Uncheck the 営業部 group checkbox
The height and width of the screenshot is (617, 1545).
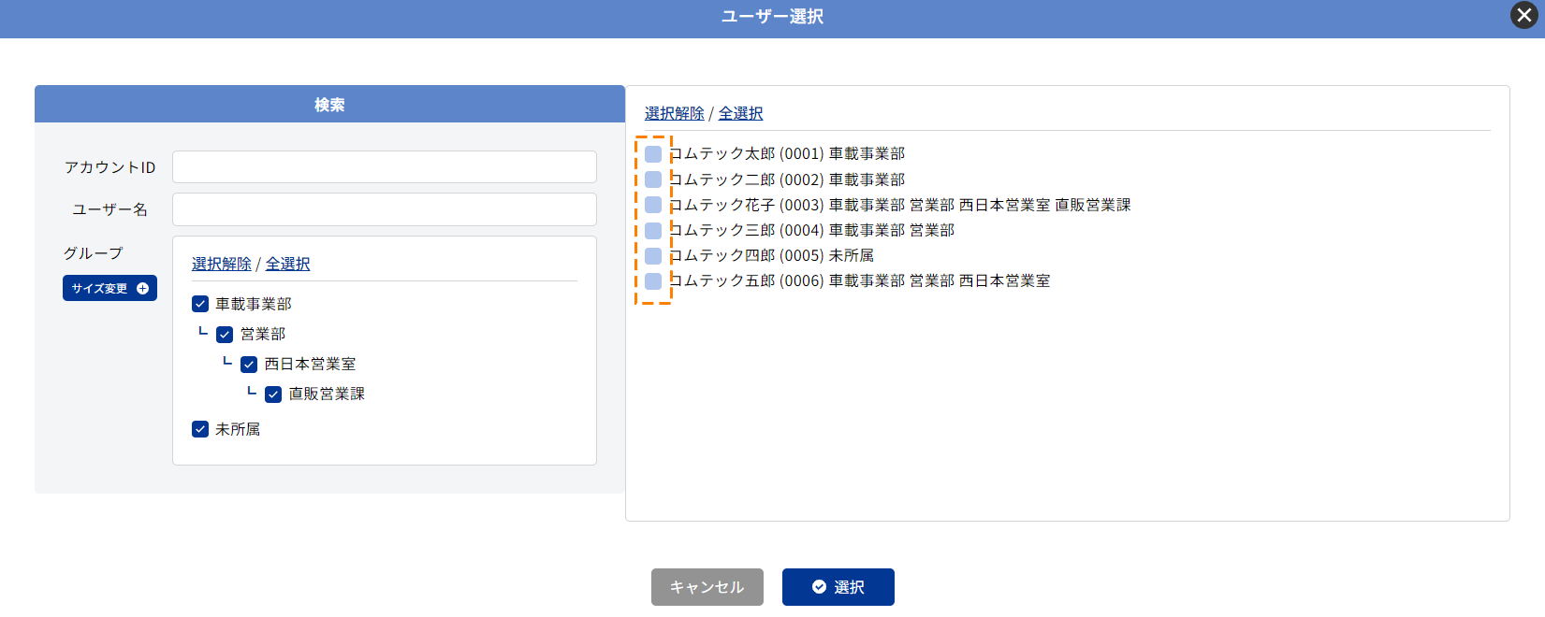225,335
